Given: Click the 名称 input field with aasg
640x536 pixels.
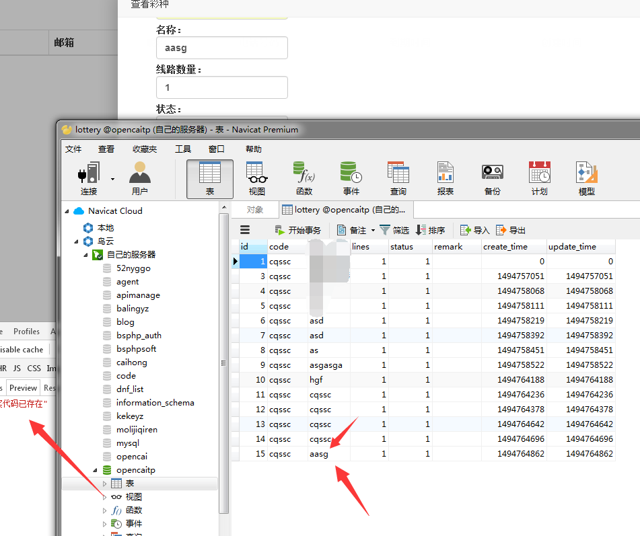Looking at the screenshot, I should tap(222, 48).
